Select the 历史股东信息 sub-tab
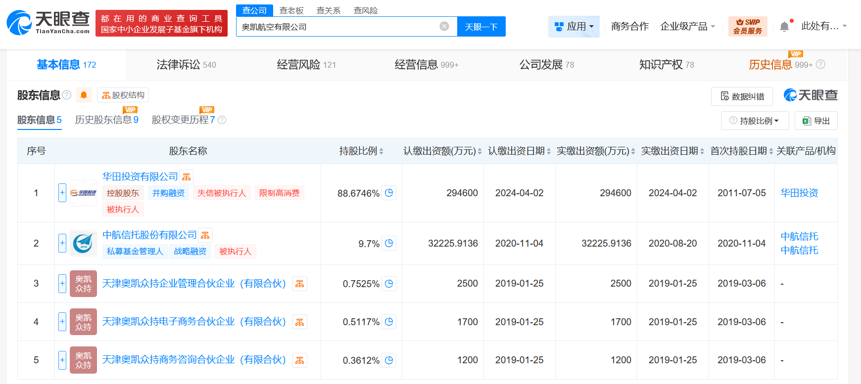This screenshot has height=384, width=861. [106, 120]
